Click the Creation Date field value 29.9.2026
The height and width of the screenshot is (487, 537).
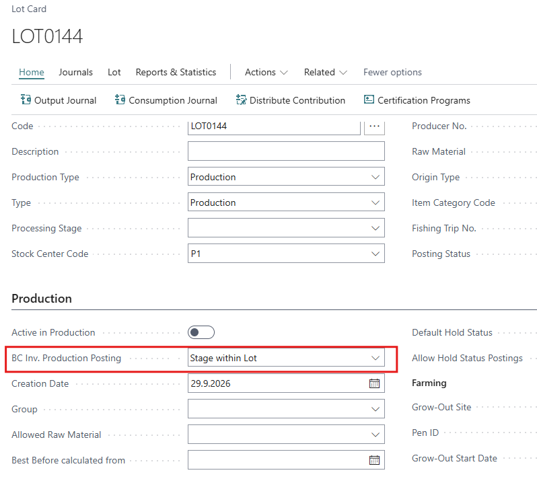[211, 383]
